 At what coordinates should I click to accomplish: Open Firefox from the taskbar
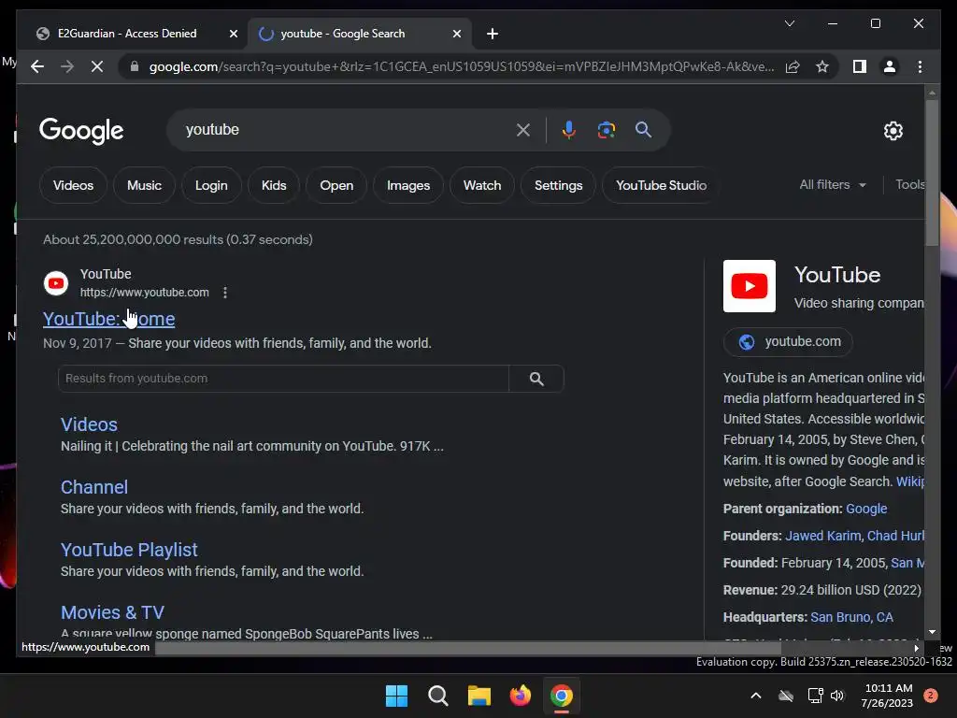pos(520,696)
